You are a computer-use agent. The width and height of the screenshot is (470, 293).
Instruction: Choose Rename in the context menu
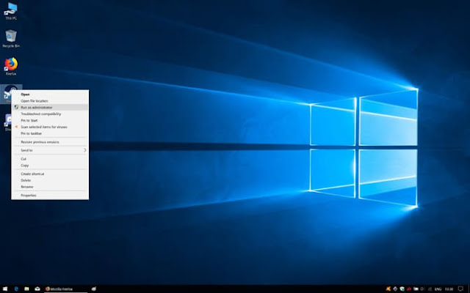point(50,187)
